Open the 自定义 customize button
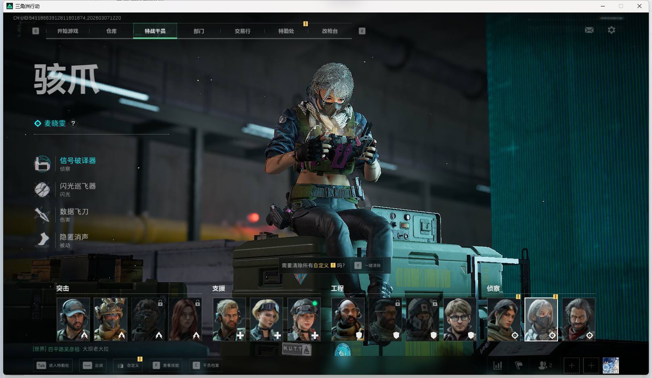The image size is (652, 378). tap(128, 366)
